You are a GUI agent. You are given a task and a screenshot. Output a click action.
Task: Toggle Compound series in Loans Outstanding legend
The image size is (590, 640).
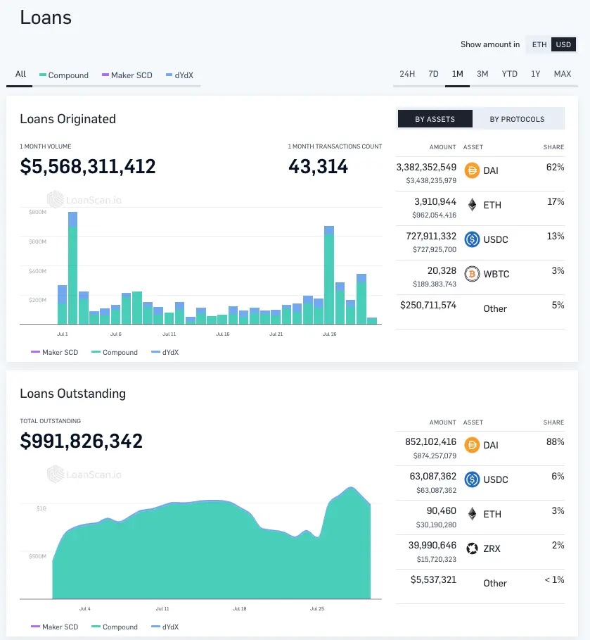115,627
